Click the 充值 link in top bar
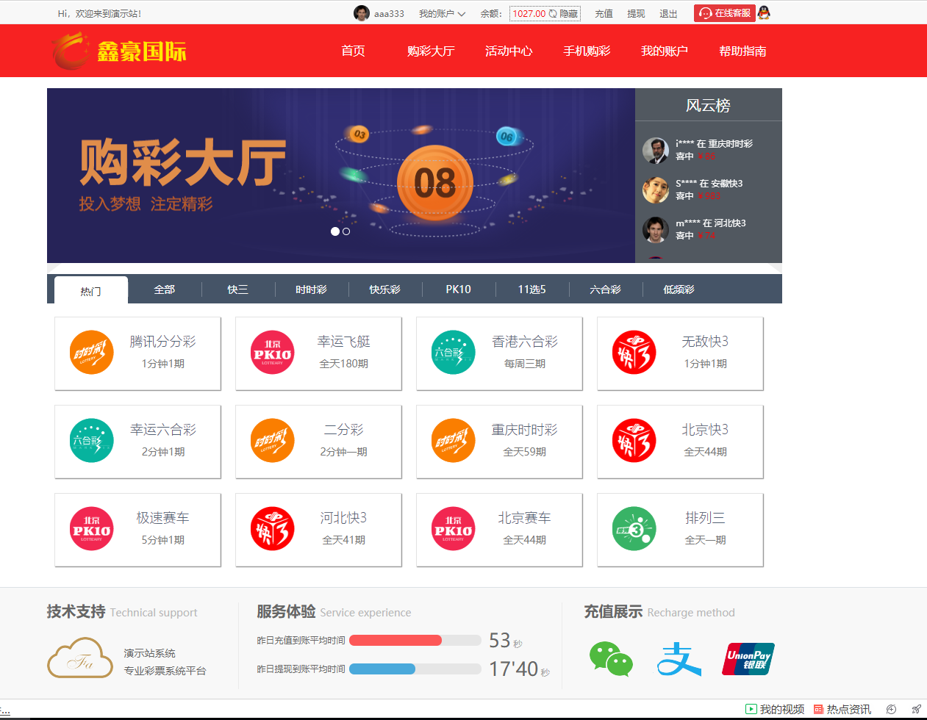 604,14
